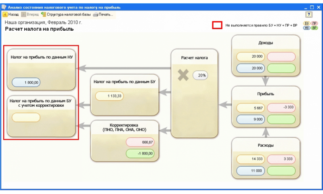Open Структура налоговой базы from the toolbar
Viewport: 323px width, 194px height.
tap(44, 14)
